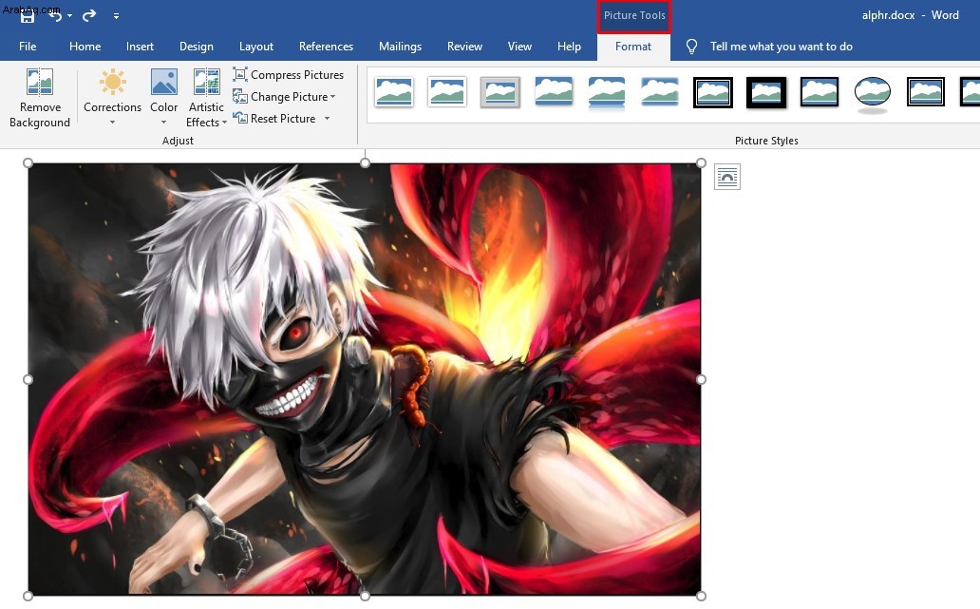Screen dimensions: 980x609
Task: Switch to the Home tab
Action: pyautogui.click(x=85, y=47)
